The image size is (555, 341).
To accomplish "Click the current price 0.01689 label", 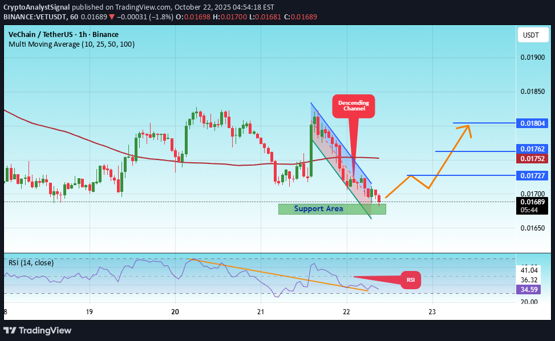I will [x=533, y=202].
